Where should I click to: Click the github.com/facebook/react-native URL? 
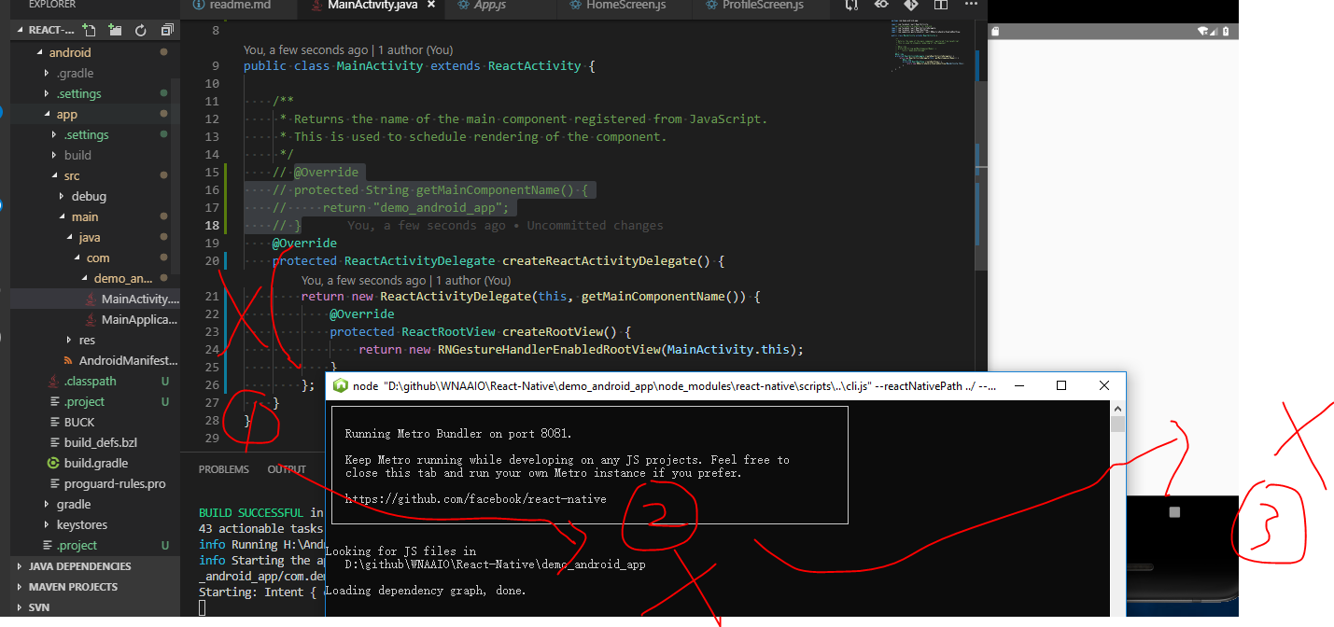(475, 499)
